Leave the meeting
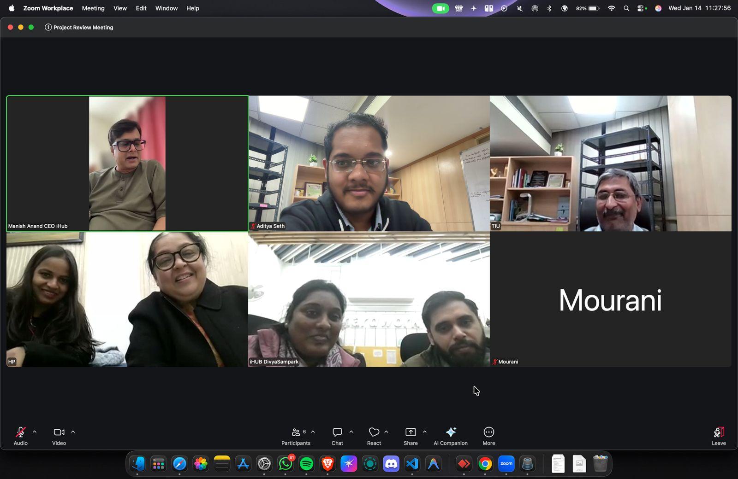738x479 pixels. [719, 436]
